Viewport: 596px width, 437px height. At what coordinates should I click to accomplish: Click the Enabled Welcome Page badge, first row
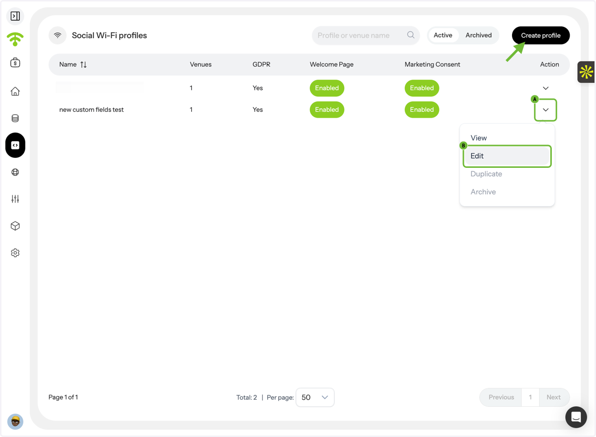click(327, 88)
